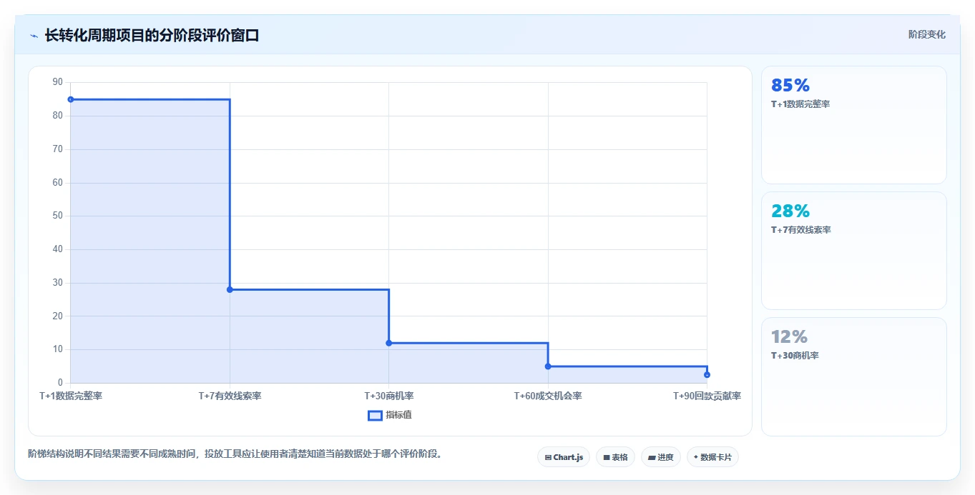Screen dimensions: 975x495
Task: Open the 12% T+30商机率 card
Action: pyautogui.click(x=854, y=376)
